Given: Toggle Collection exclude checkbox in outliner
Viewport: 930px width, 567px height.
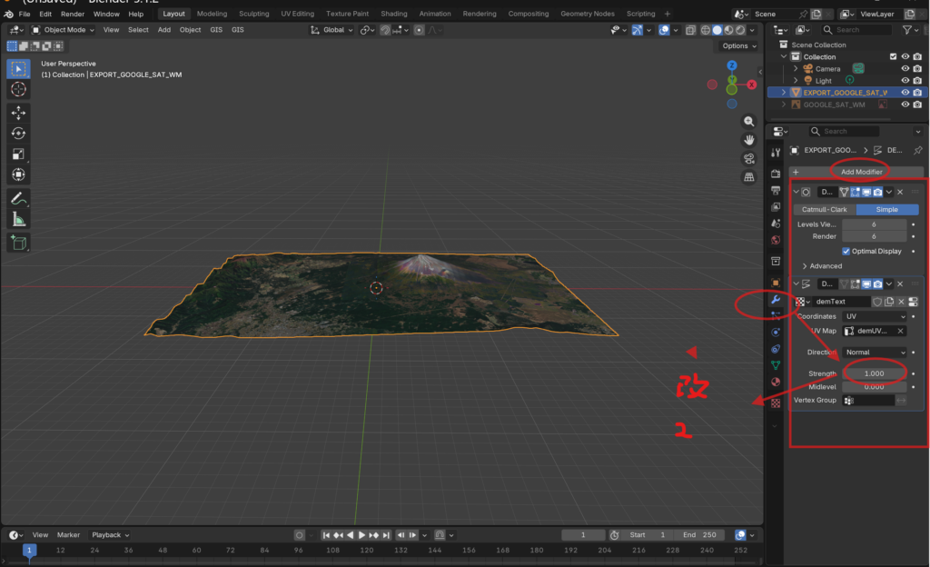Looking at the screenshot, I should coord(894,57).
